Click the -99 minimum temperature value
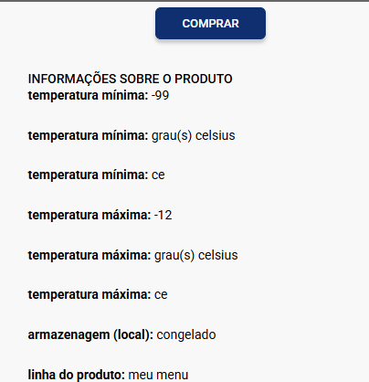 160,95
